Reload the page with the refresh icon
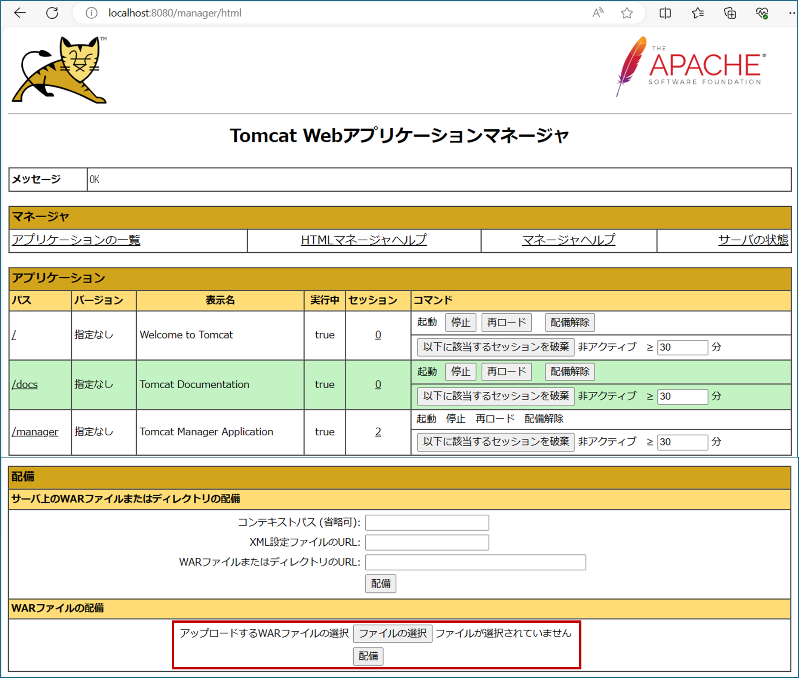799x678 pixels. click(52, 13)
